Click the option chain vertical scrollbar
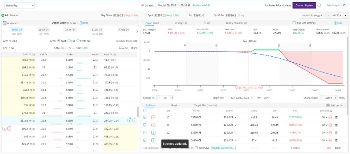This screenshot has height=154, width=350. tap(138, 112)
